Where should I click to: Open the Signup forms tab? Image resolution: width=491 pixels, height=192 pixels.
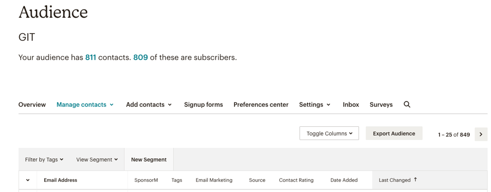pos(204,105)
